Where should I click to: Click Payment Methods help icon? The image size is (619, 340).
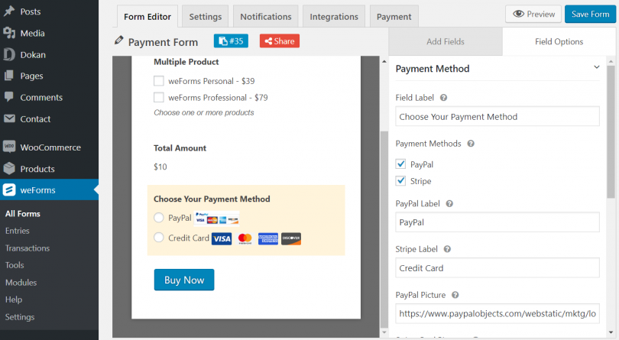click(x=471, y=144)
